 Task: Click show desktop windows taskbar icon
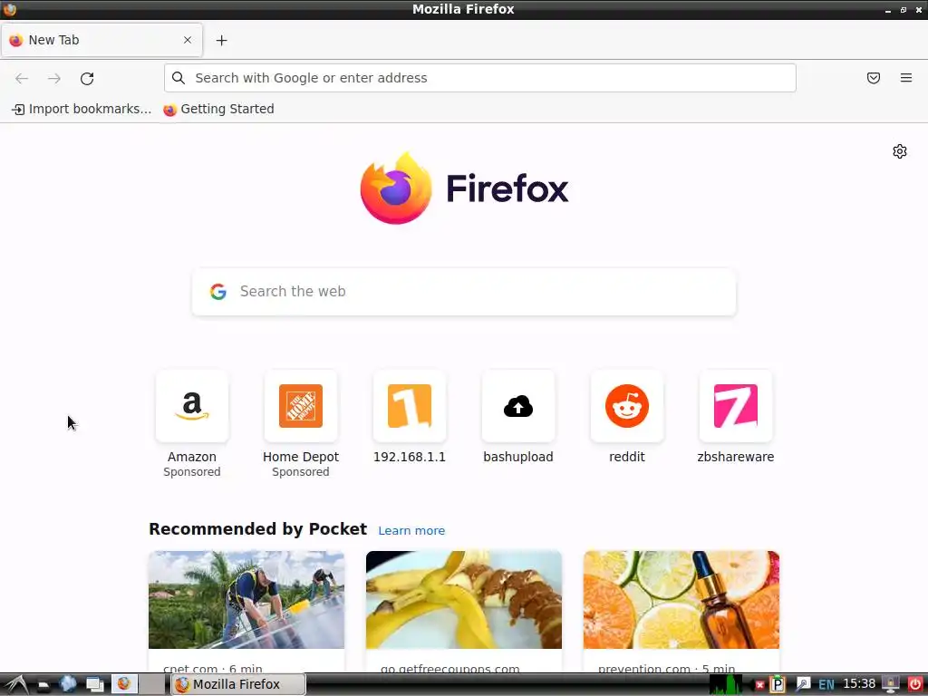(94, 685)
